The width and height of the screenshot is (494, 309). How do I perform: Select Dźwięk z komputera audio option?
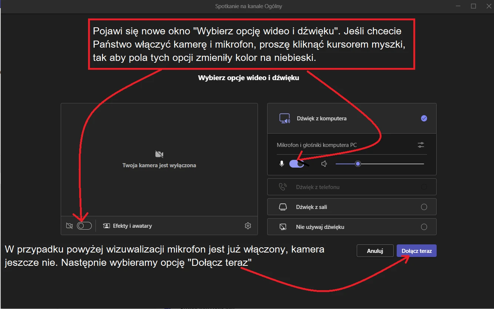352,119
